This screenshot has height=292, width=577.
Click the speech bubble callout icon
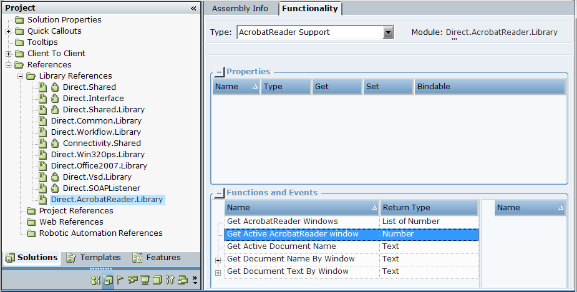132,280
